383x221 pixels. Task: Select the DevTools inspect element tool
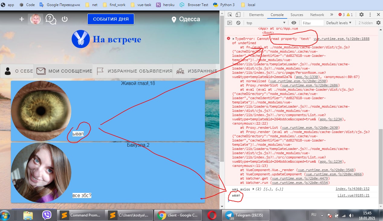[x=230, y=15]
